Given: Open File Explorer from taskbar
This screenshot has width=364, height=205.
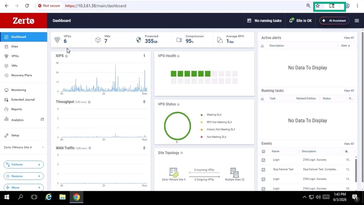Looking at the screenshot, I should tap(62, 197).
